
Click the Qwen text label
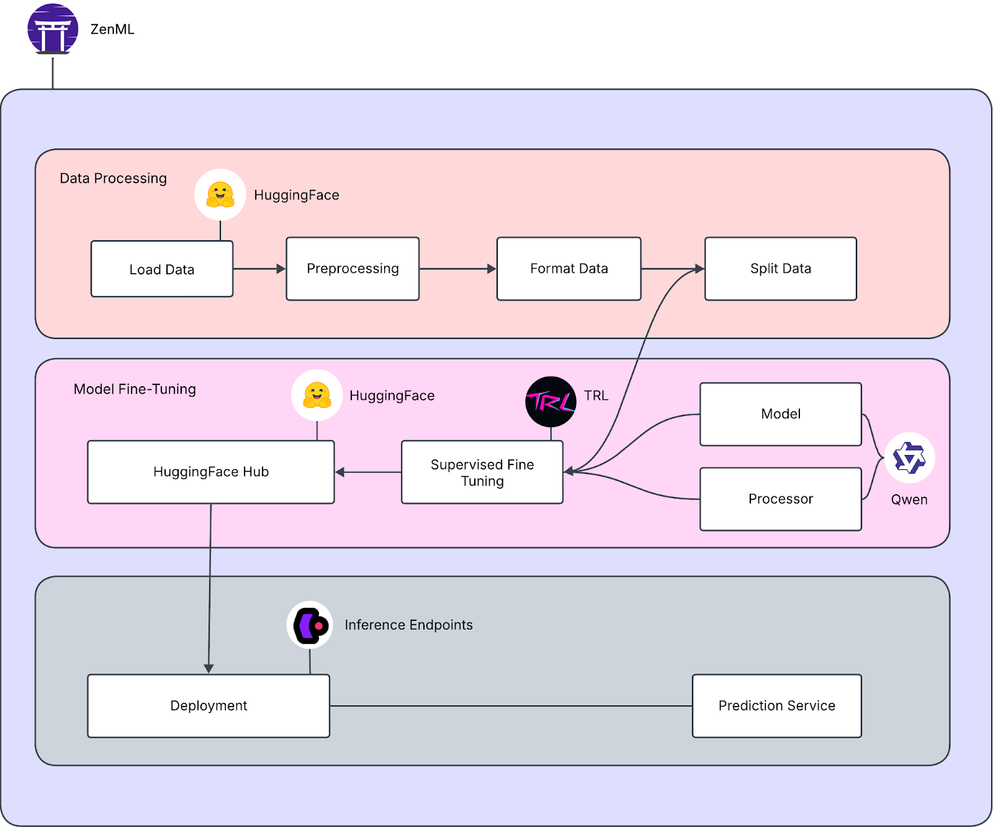click(x=909, y=500)
